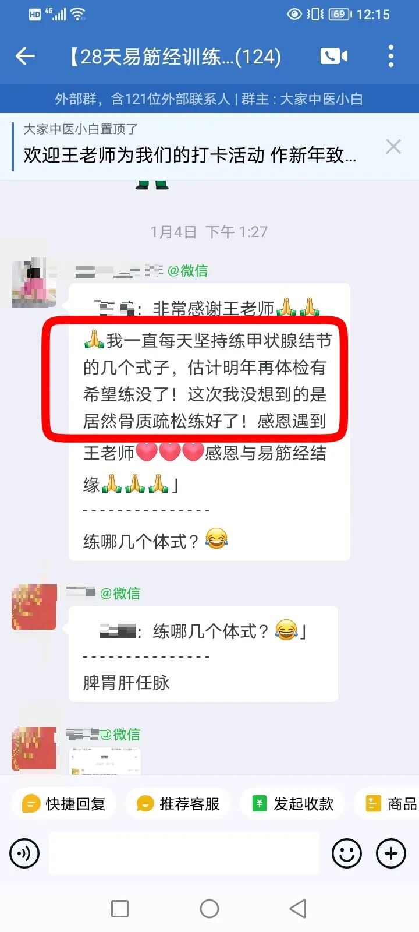Switch to voice input mode
The height and width of the screenshot is (932, 419).
(x=24, y=853)
